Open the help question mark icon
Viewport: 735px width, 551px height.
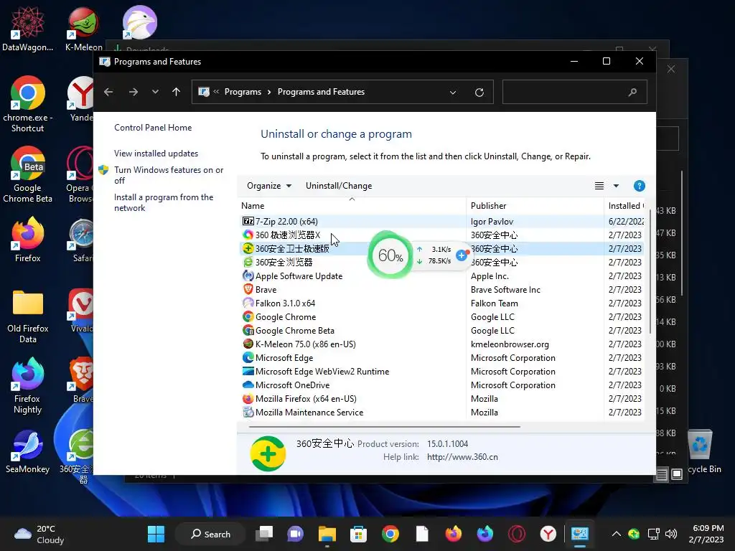[639, 186]
